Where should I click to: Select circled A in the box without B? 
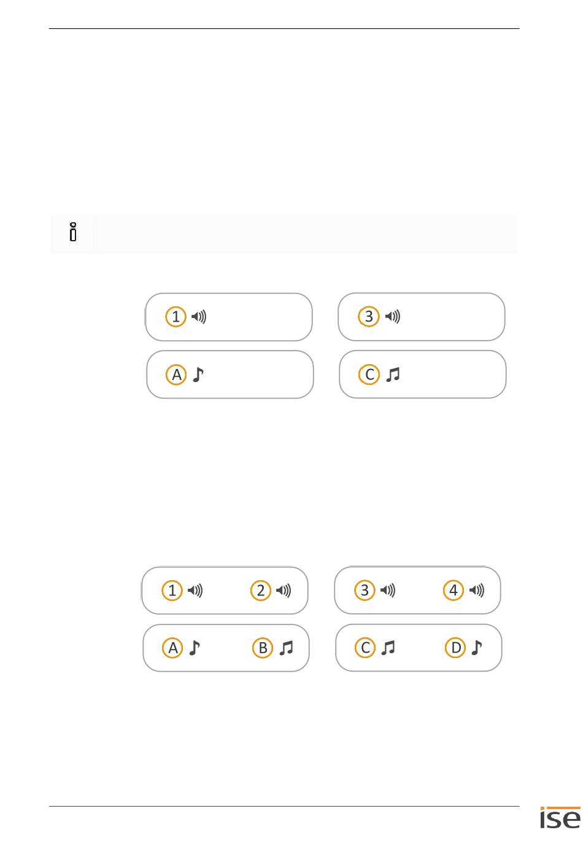click(177, 374)
